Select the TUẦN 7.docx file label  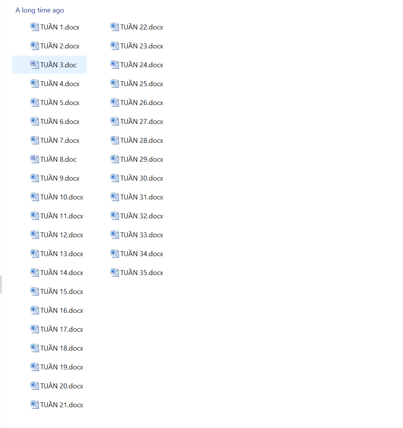60,141
